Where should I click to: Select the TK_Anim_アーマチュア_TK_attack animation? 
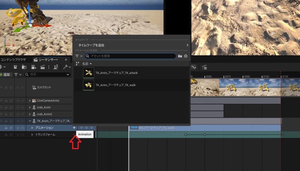[x=116, y=73]
